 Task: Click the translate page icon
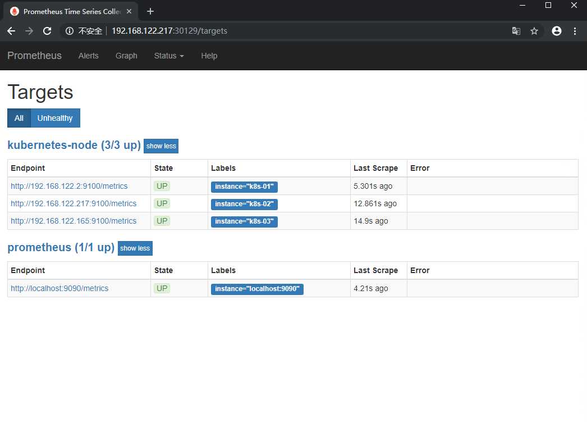[516, 31]
